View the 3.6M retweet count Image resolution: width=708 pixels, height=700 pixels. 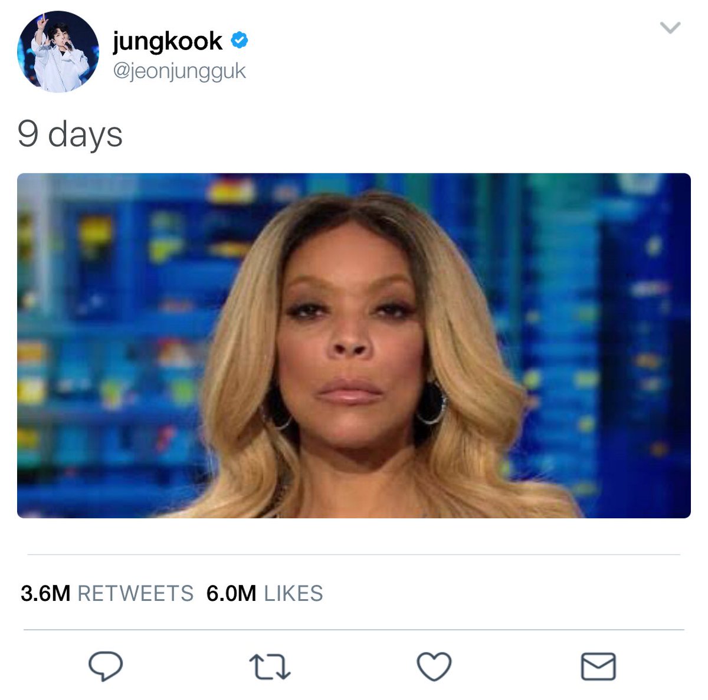coord(45,593)
